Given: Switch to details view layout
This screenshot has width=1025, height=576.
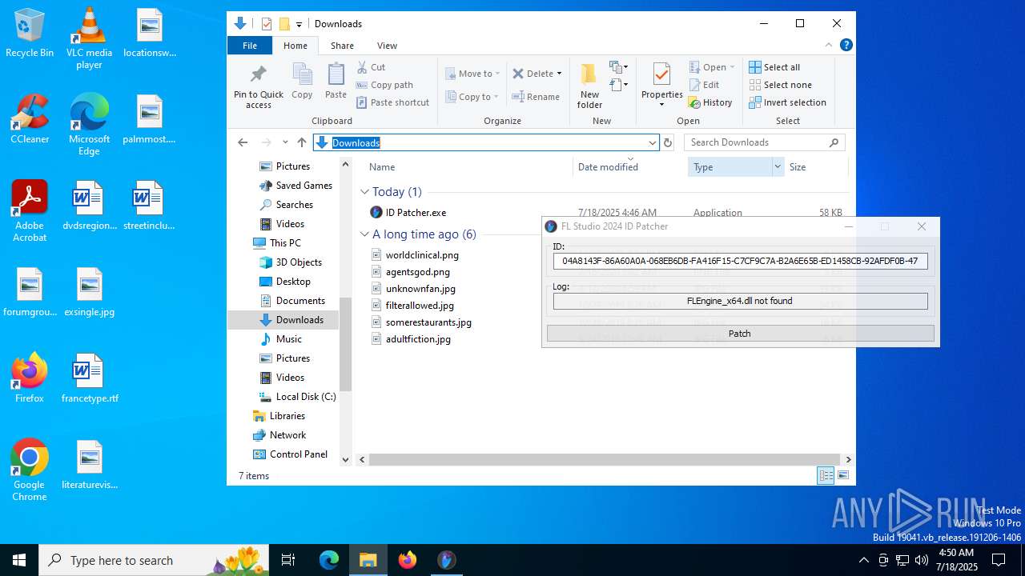Looking at the screenshot, I should tap(826, 476).
